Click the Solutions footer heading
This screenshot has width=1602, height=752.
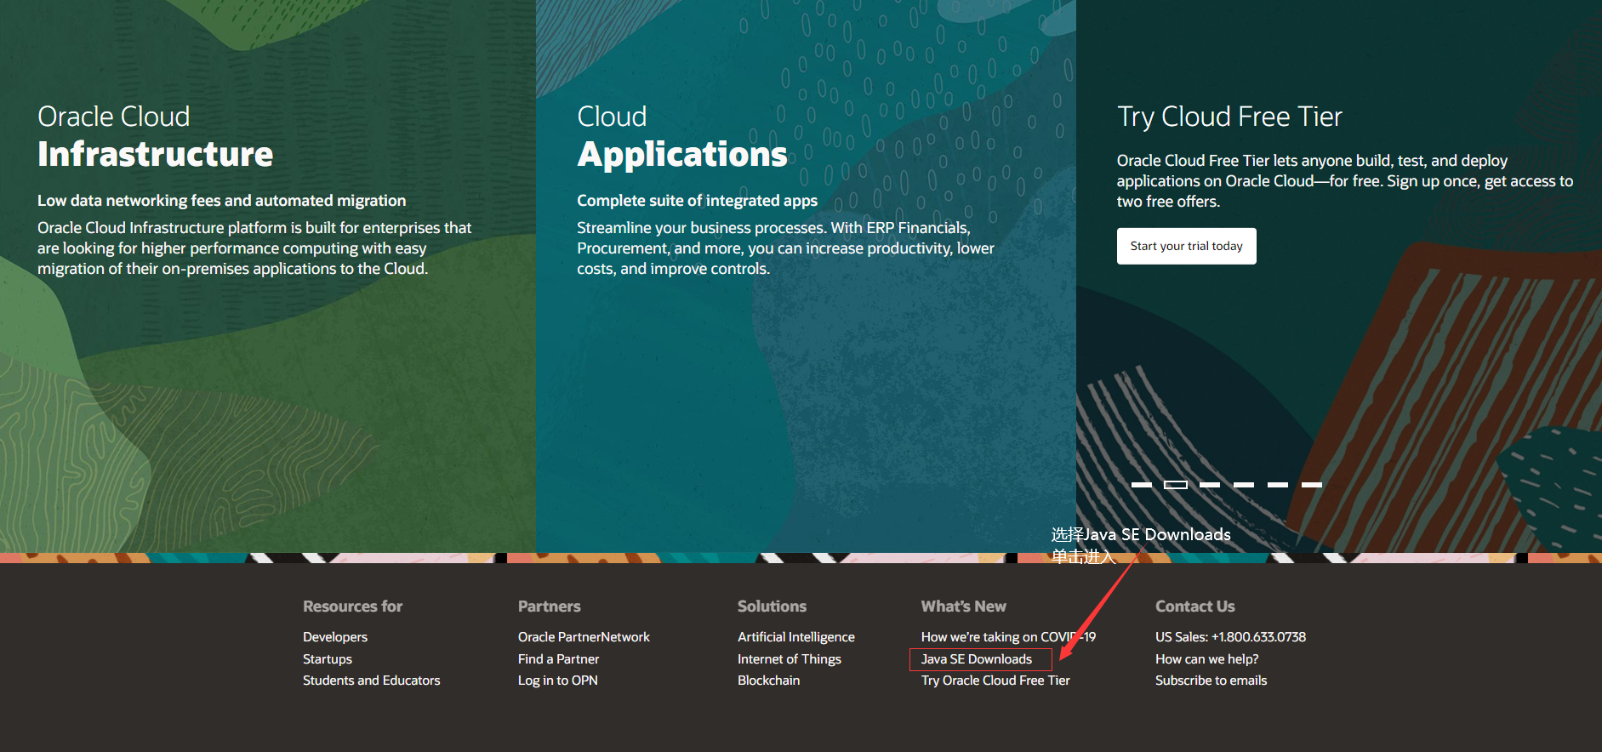point(772,607)
